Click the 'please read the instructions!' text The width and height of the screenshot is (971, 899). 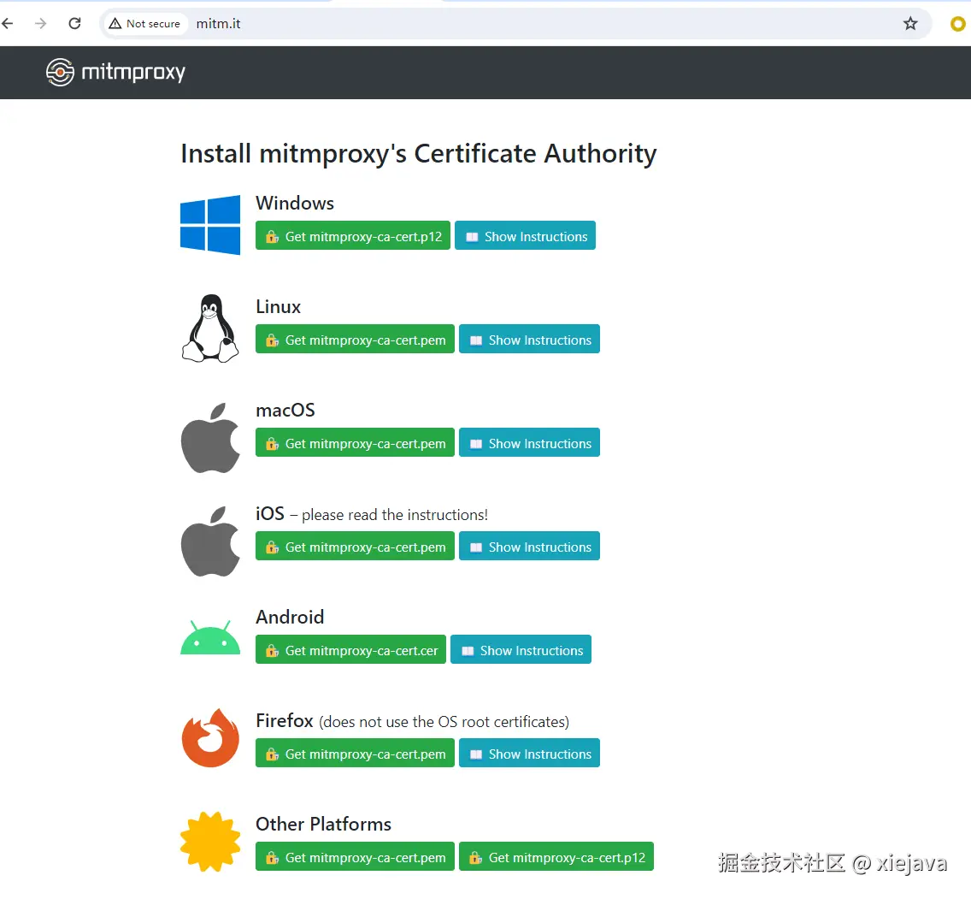(x=395, y=515)
